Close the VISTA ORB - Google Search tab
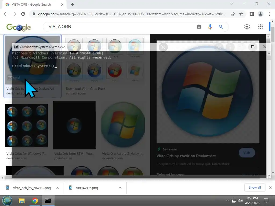 pos(62,5)
